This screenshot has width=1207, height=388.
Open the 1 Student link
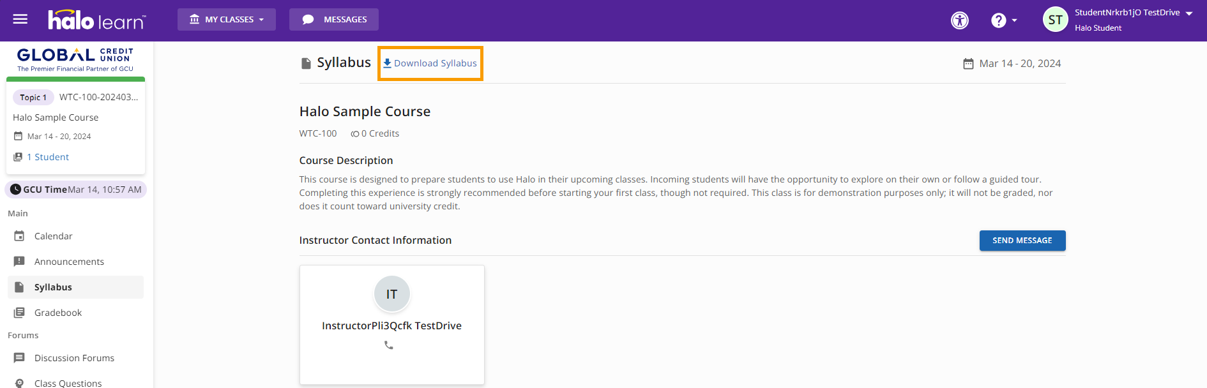click(48, 157)
